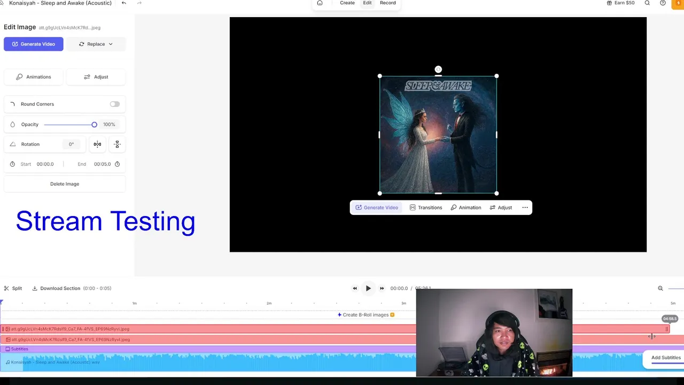Click the Add Subtitles button
The width and height of the screenshot is (684, 385).
point(666,358)
